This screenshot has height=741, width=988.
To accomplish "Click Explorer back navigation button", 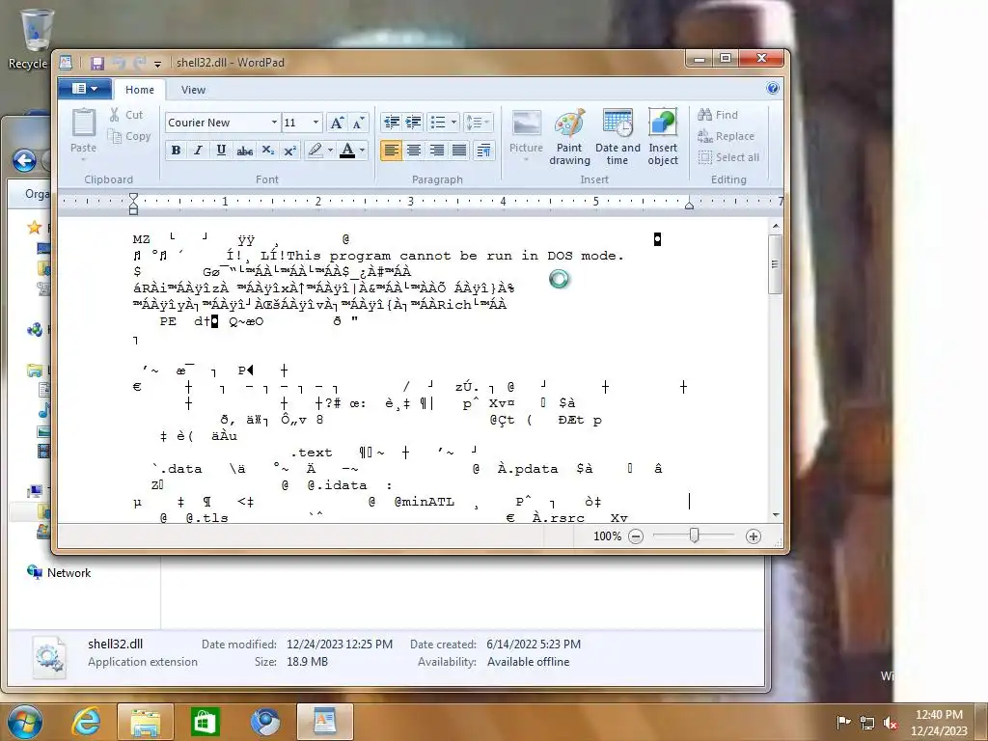I will (24, 161).
